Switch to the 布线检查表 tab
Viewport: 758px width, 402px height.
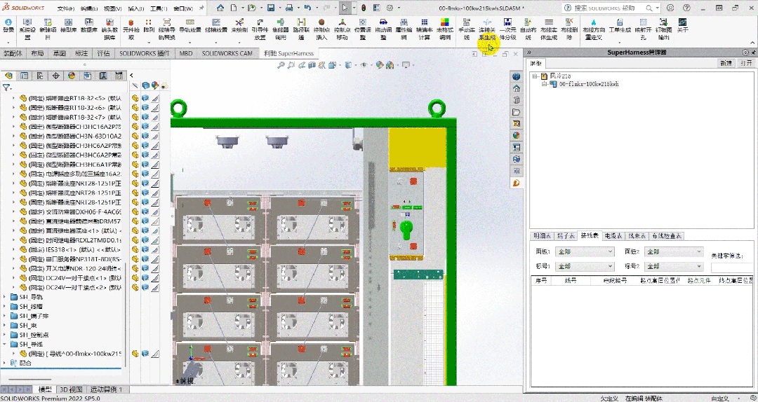(667, 236)
